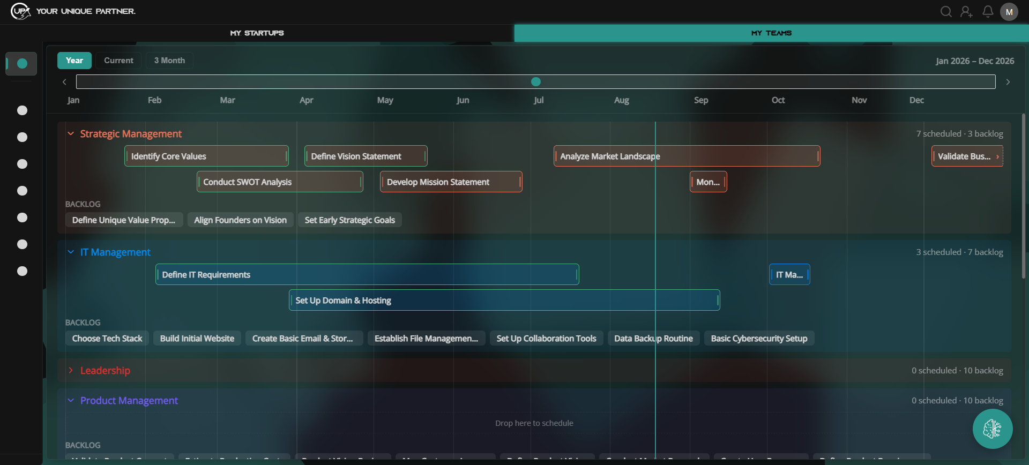Screen dimensions: 1029x465
Task: Open the Mon... task bar
Action: (709, 182)
